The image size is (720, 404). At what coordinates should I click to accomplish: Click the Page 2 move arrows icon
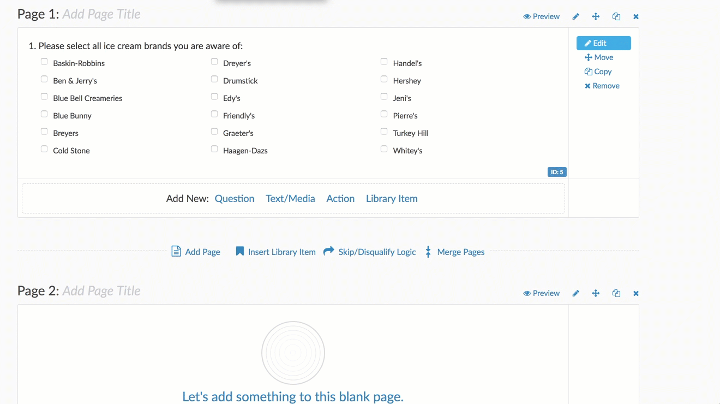pyautogui.click(x=596, y=293)
